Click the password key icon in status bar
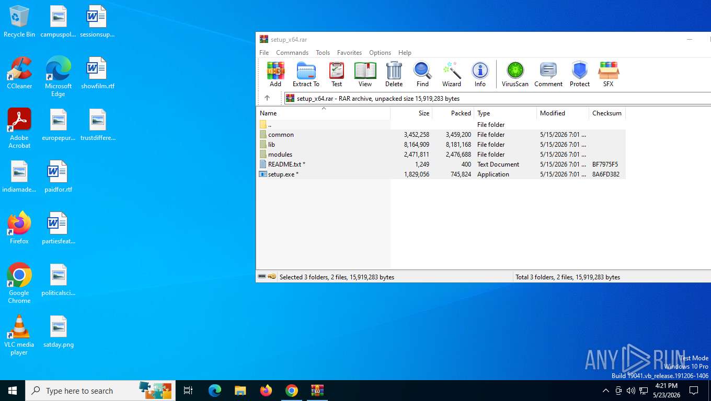 272,277
